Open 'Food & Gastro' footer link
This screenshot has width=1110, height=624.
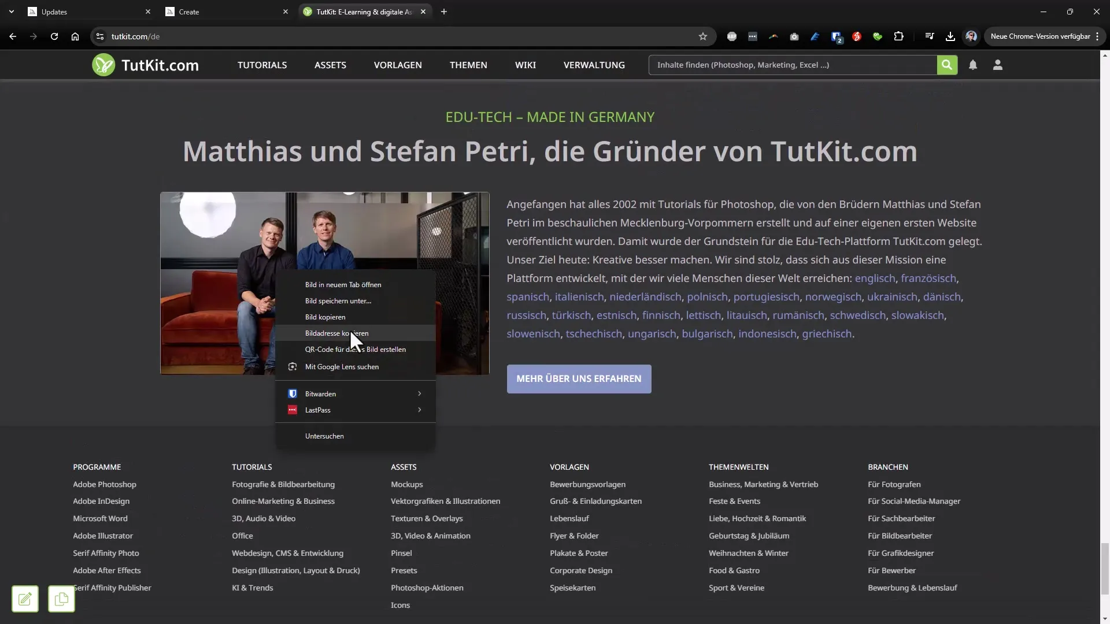coord(734,570)
